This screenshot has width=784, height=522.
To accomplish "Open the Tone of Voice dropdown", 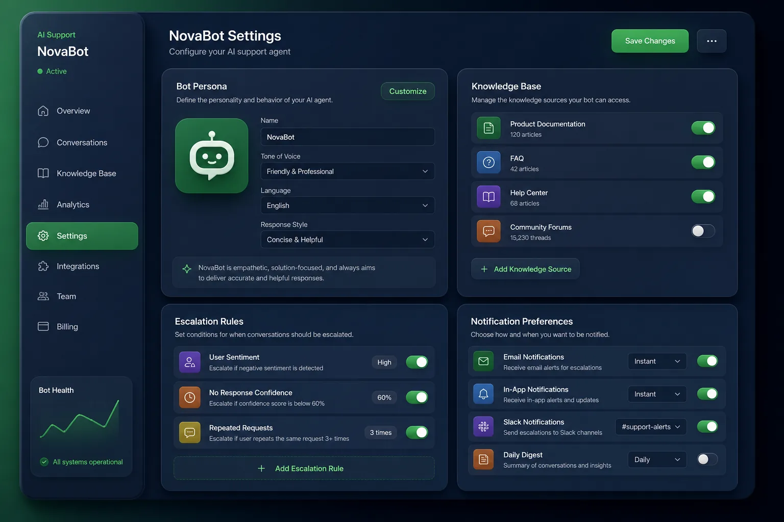I will 348,171.
